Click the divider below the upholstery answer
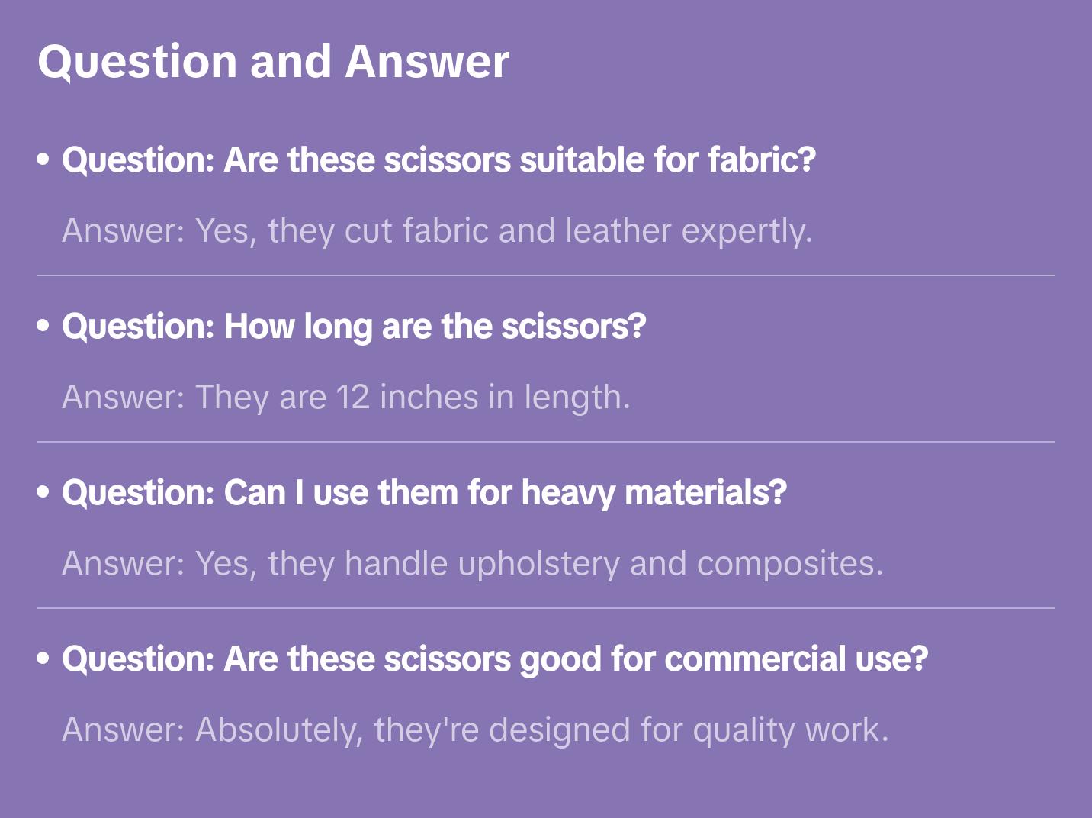This screenshot has width=1092, height=818. [546, 608]
